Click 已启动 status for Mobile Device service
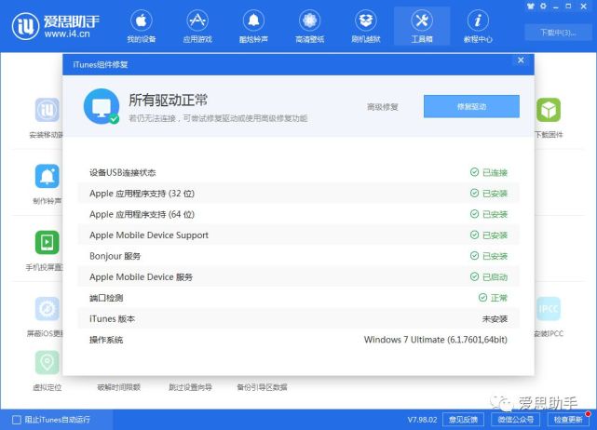The height and width of the screenshot is (430, 597). pyautogui.click(x=489, y=277)
